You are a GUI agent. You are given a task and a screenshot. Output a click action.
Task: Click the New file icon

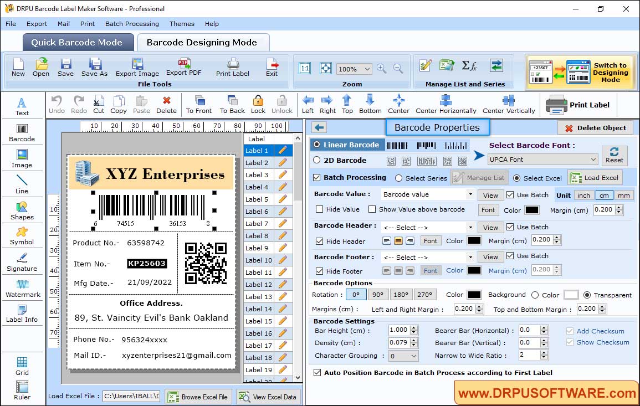coord(18,68)
